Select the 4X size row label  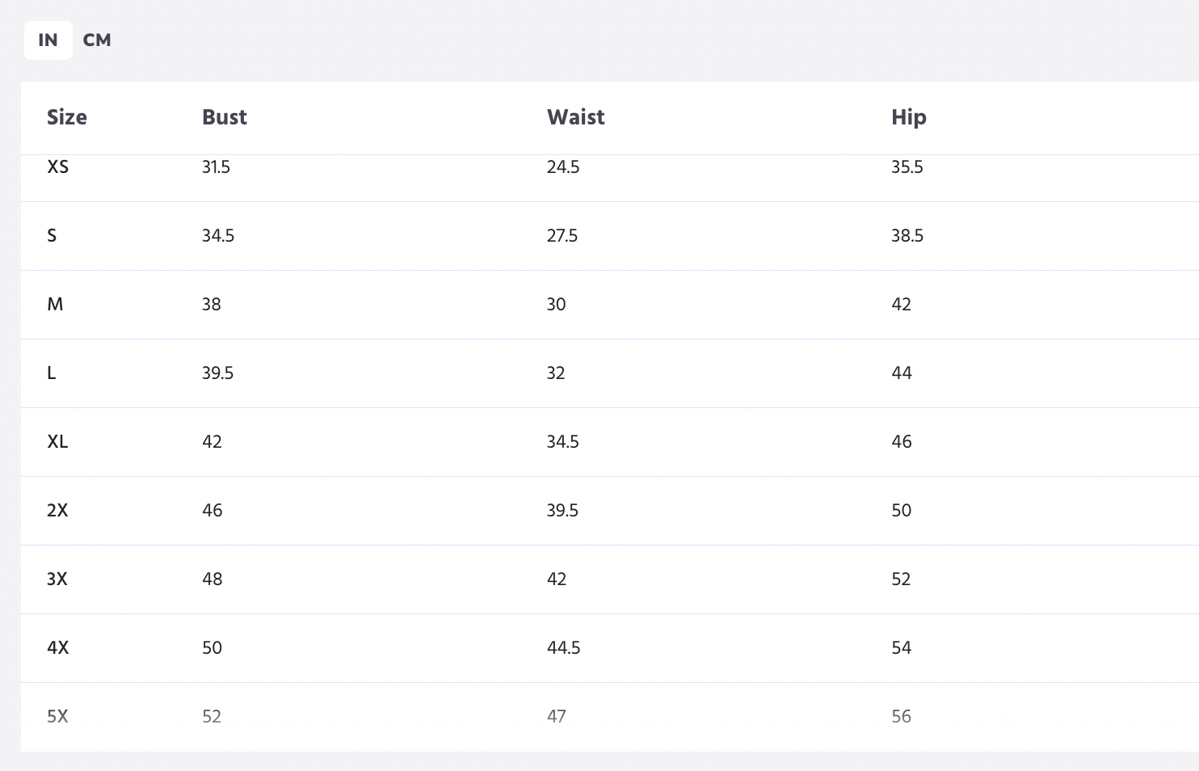click(x=58, y=648)
